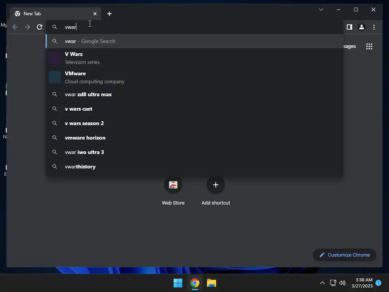Show hidden system tray icons

pos(322,283)
